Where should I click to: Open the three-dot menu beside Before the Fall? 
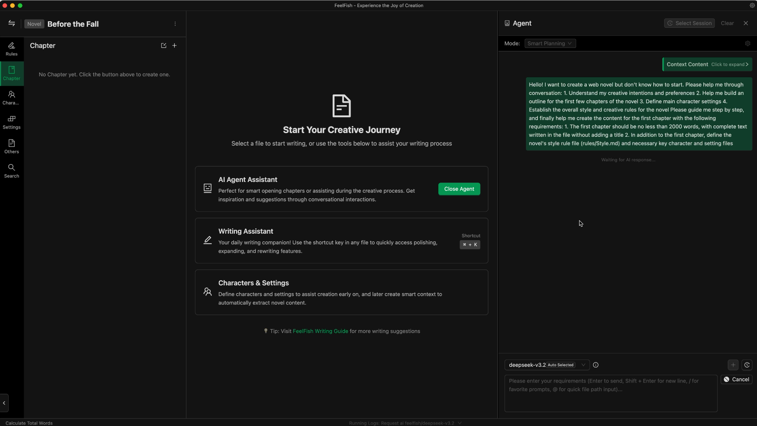tap(175, 24)
